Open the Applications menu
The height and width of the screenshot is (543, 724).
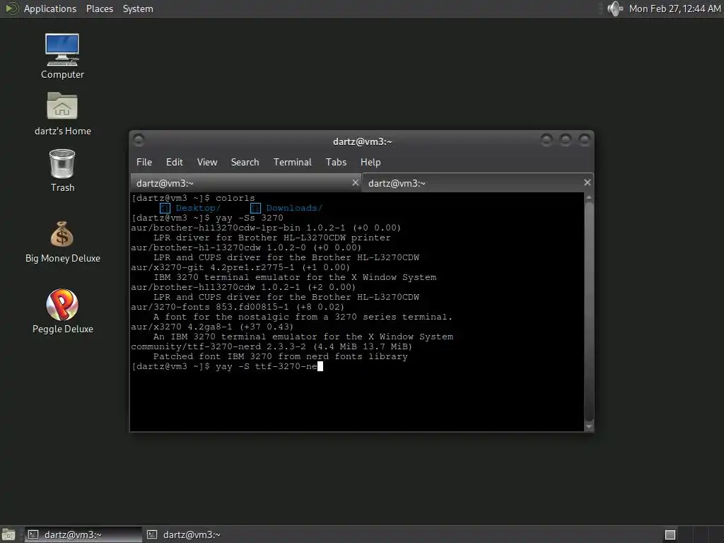pyautogui.click(x=50, y=8)
